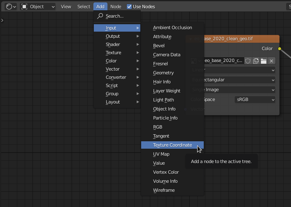Add a Texture Coordinate node
This screenshot has height=207, width=291.
pyautogui.click(x=172, y=145)
